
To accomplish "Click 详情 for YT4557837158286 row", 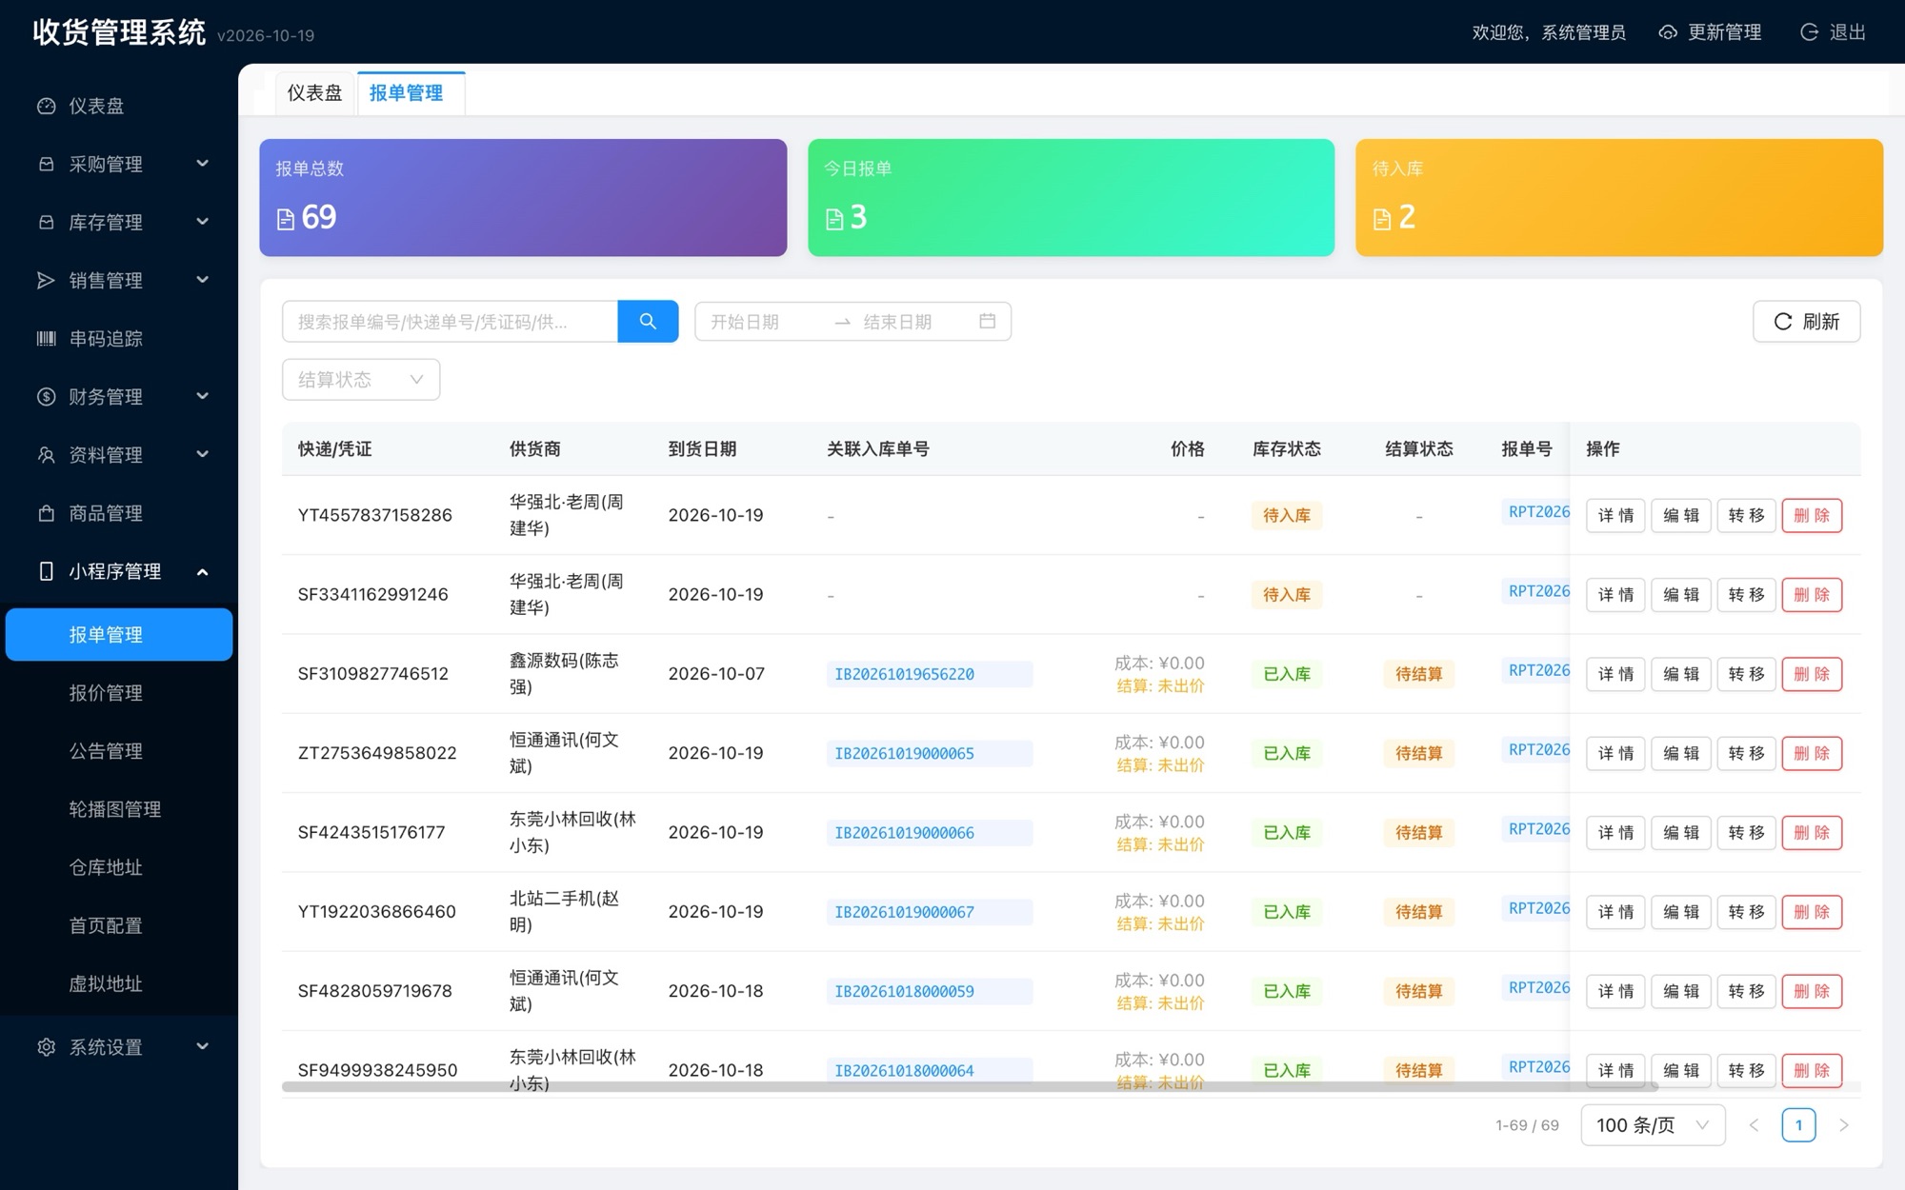I will pyautogui.click(x=1615, y=515).
